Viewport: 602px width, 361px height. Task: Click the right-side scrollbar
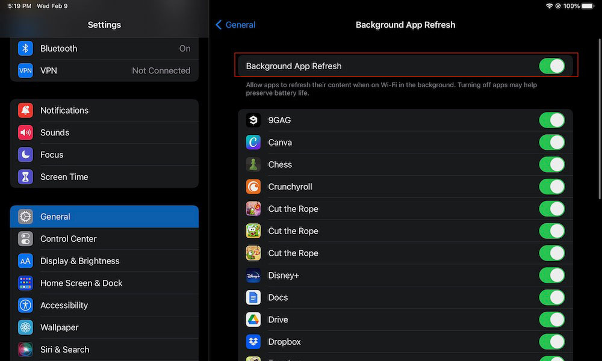[598, 120]
